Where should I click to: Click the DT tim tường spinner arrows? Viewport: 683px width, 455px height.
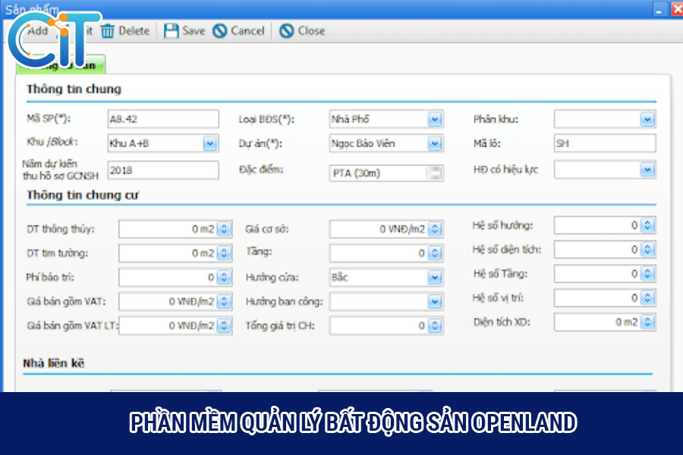(224, 253)
